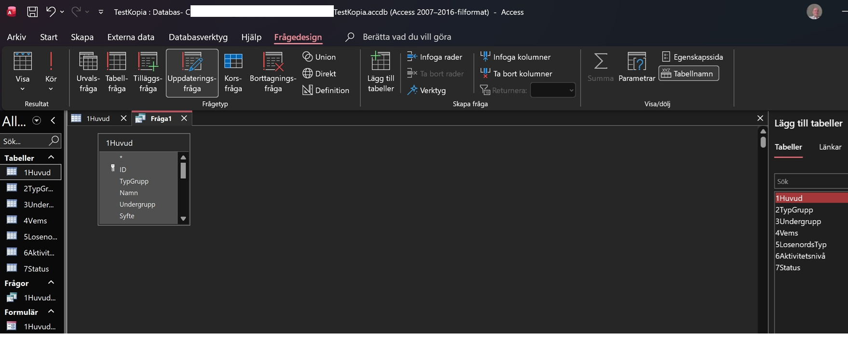
Task: Click Infoga kolumner in ribbon
Action: pyautogui.click(x=515, y=57)
